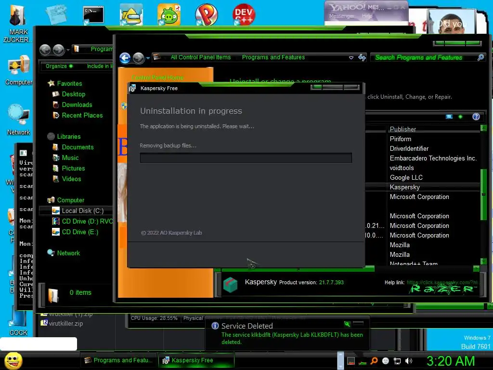Open Desktop in Favorites

(74, 94)
